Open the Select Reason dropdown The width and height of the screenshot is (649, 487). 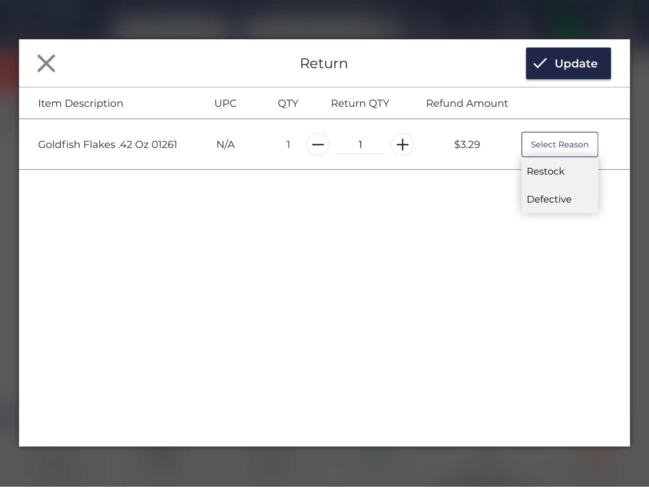click(x=560, y=144)
